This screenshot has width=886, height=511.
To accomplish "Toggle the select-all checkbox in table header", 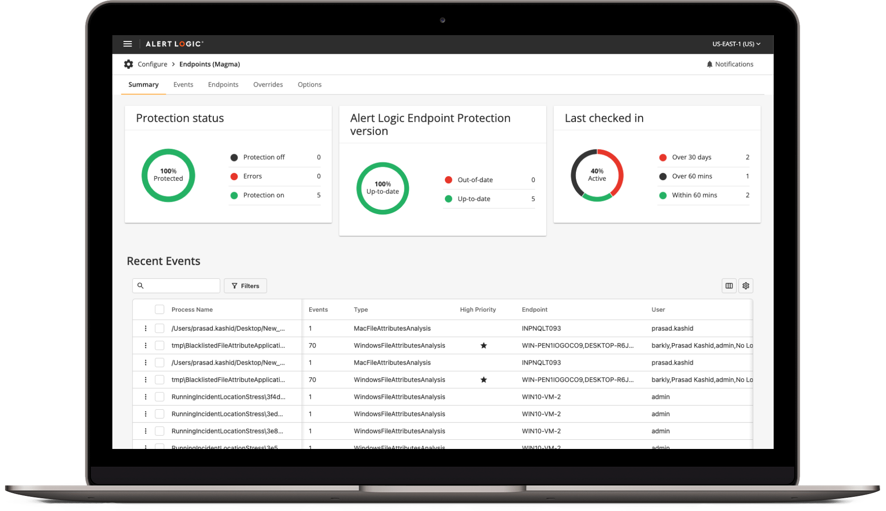I will point(159,309).
